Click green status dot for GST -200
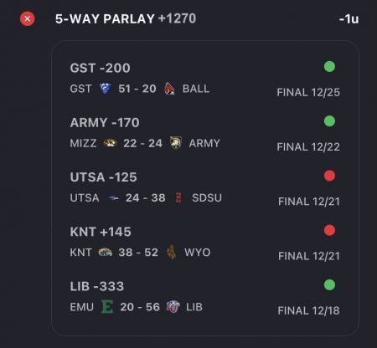This screenshot has width=377, height=348. click(329, 67)
